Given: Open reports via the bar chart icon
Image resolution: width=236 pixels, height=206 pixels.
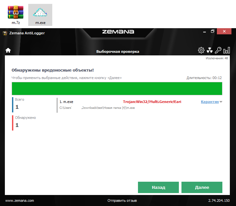Looking at the screenshot, I should coord(227,50).
